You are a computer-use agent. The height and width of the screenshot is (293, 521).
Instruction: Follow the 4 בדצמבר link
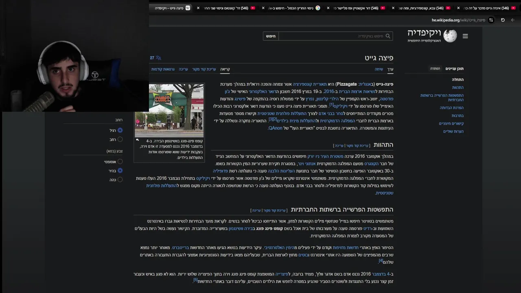tap(380, 274)
